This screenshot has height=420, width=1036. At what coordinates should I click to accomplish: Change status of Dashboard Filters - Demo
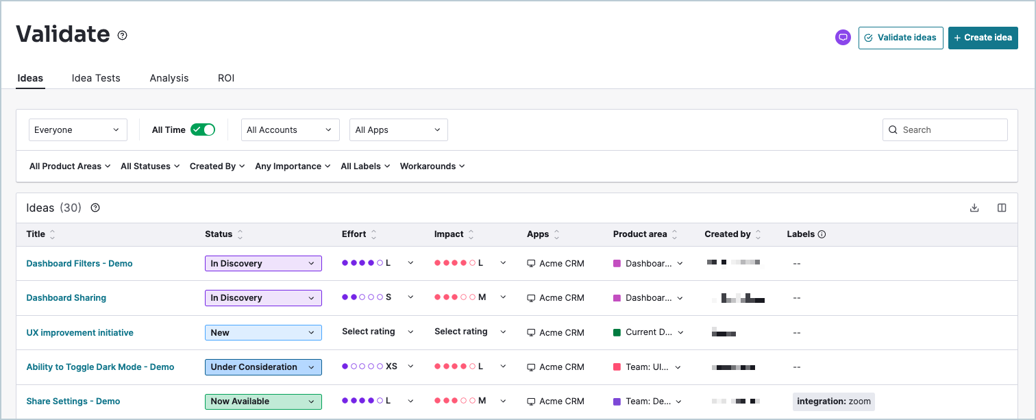[x=263, y=264]
